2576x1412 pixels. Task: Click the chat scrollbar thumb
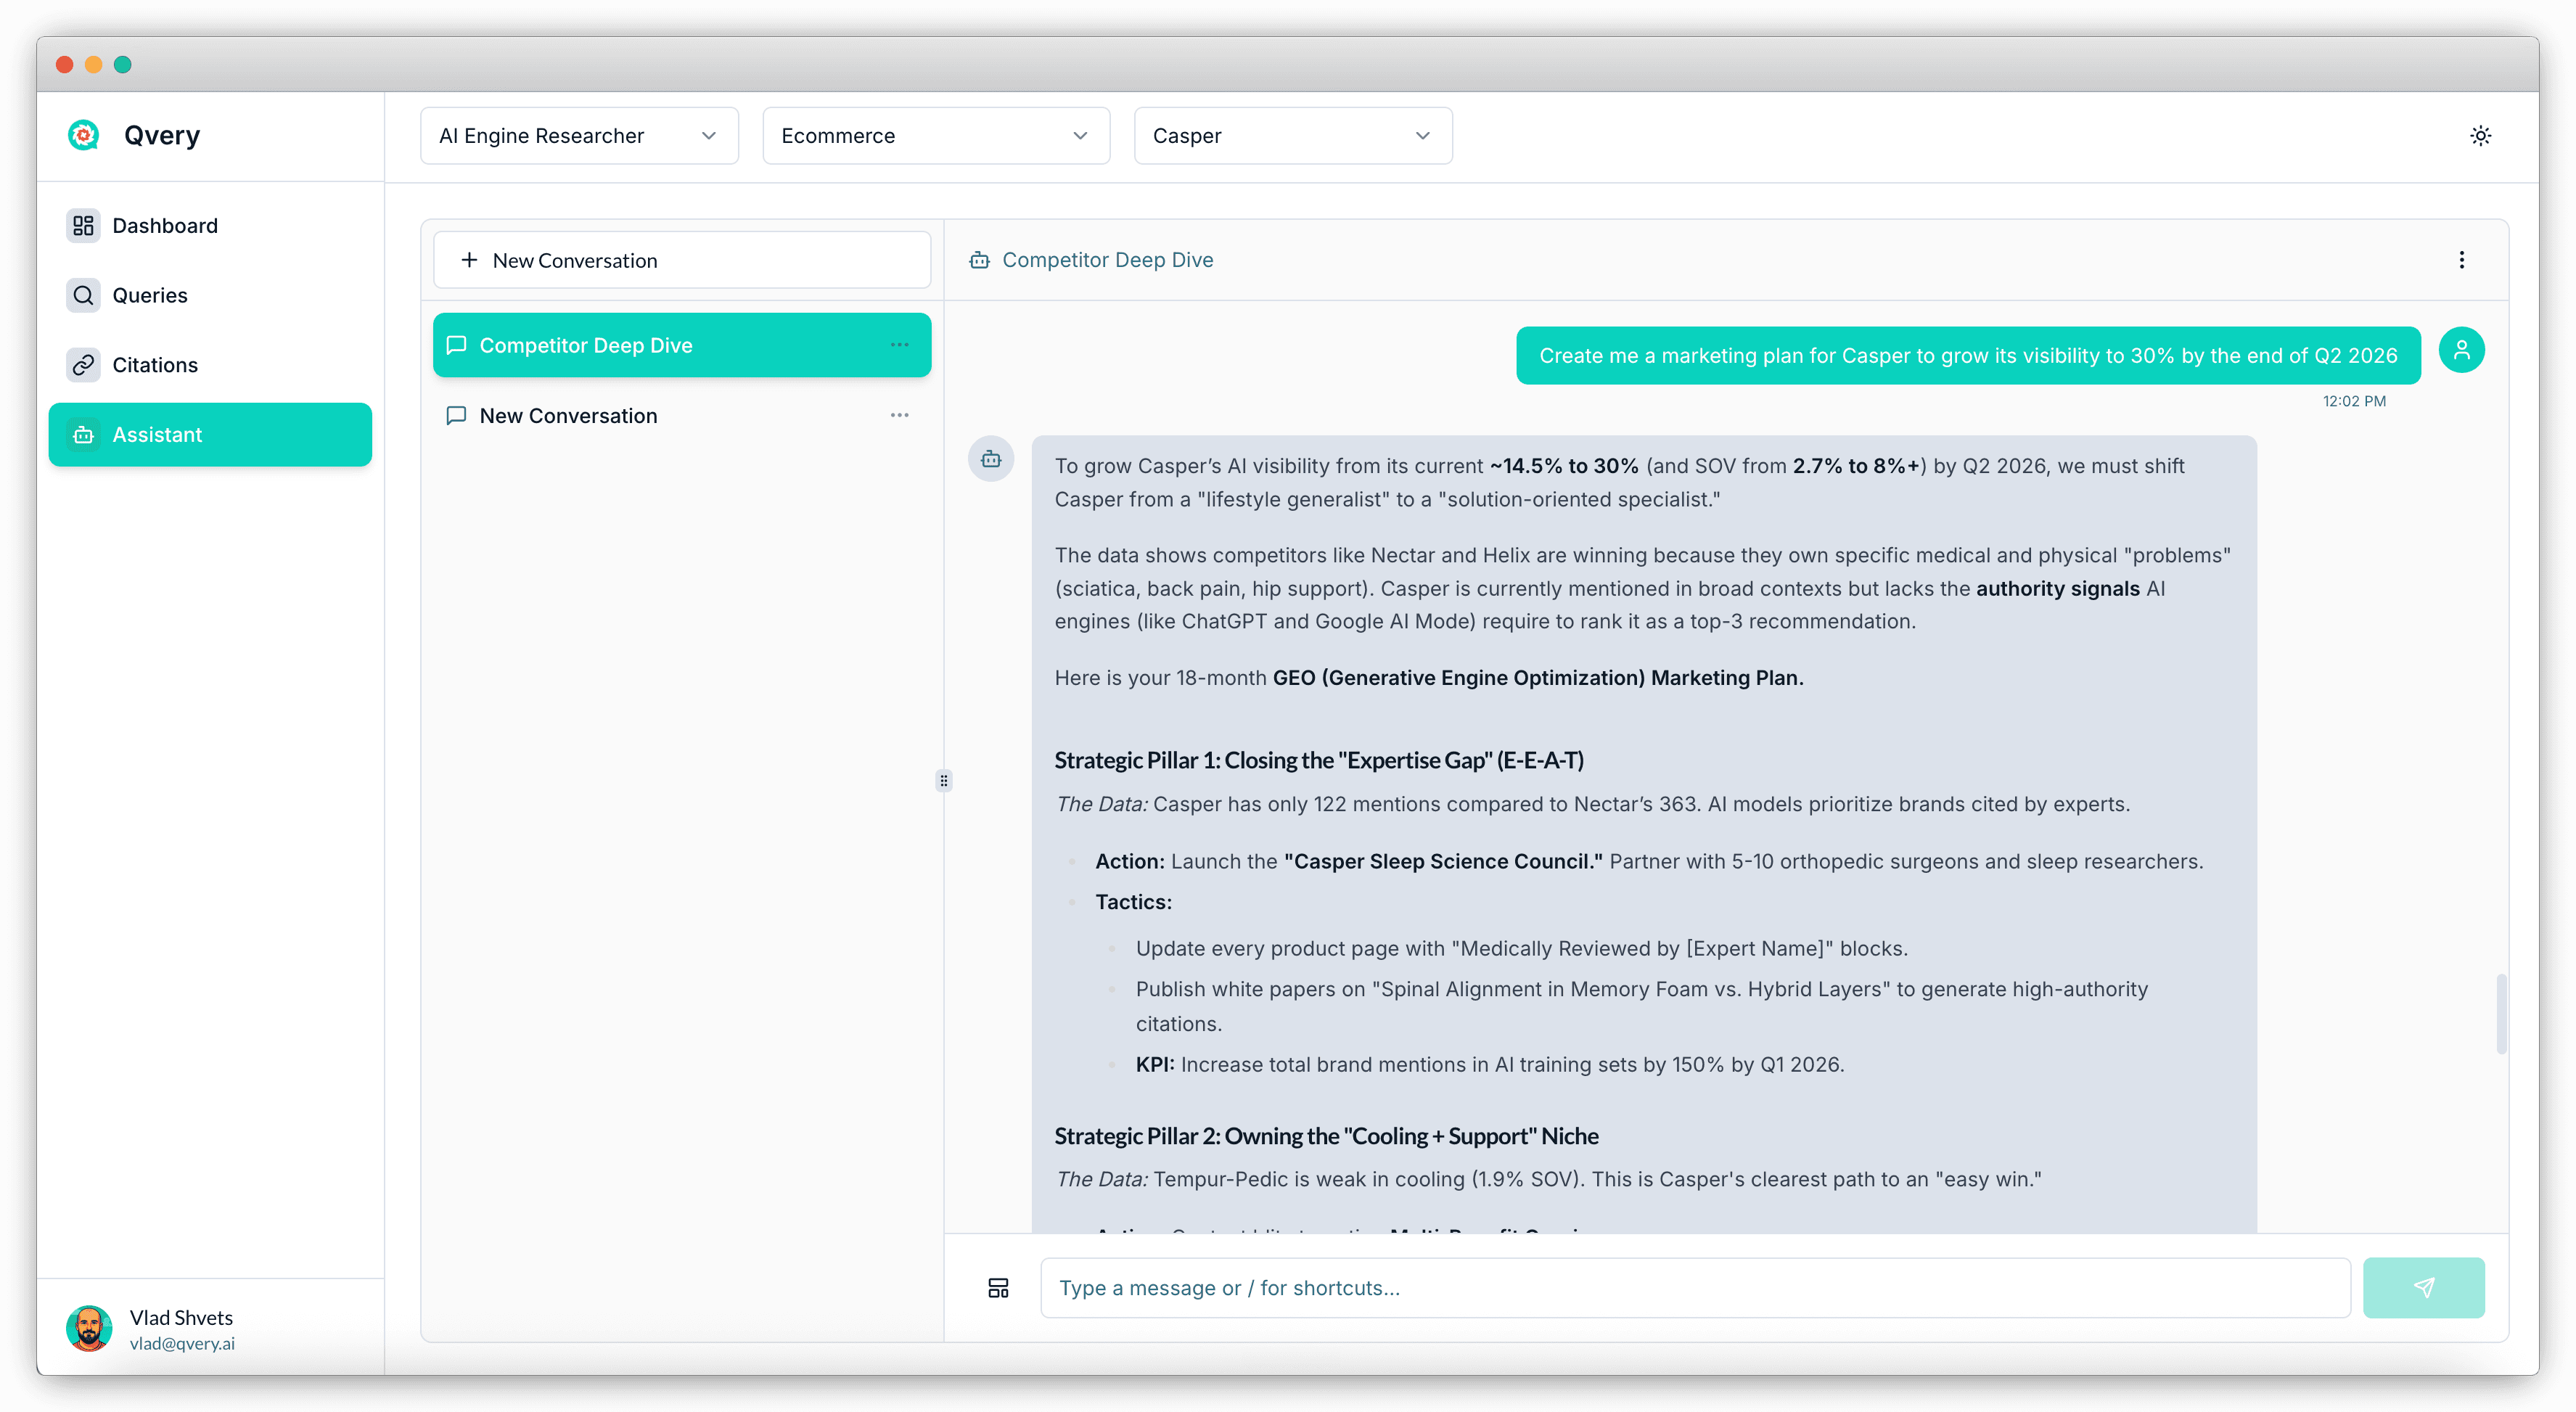2501,1014
